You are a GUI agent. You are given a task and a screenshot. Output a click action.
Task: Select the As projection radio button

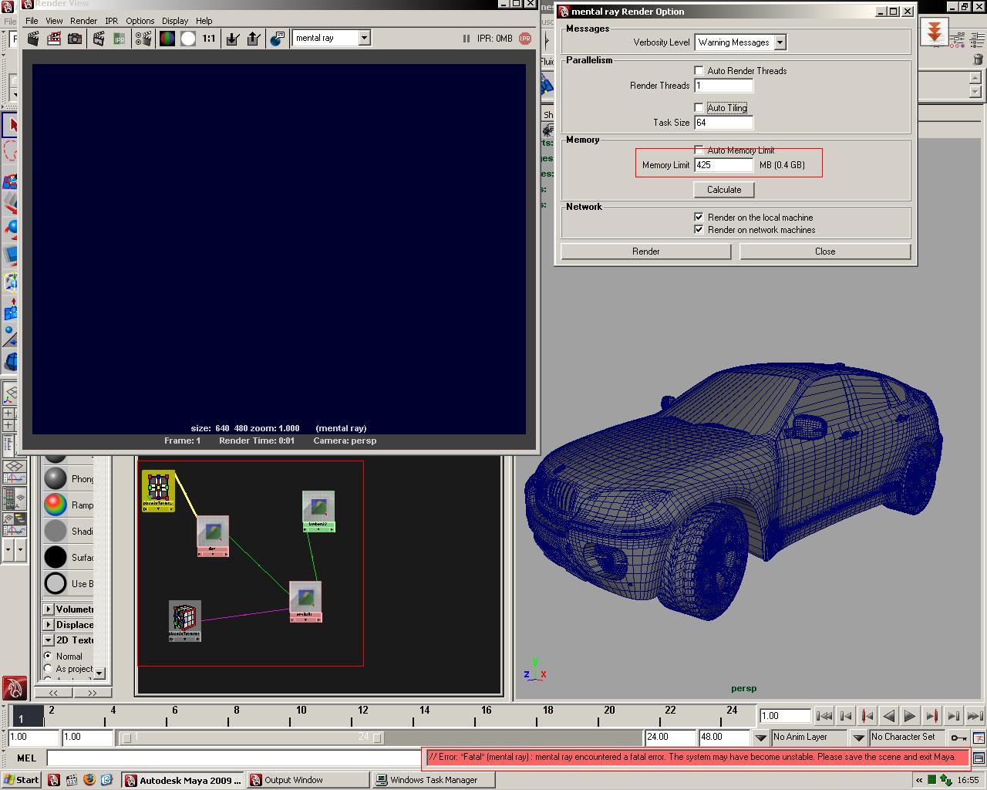48,669
